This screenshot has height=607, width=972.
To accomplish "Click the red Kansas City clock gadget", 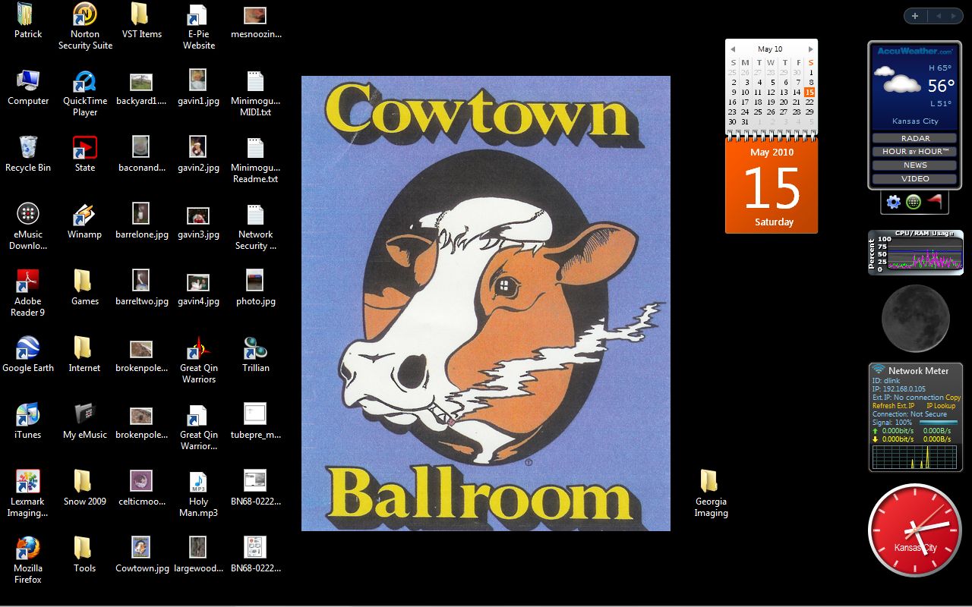I will tap(915, 530).
